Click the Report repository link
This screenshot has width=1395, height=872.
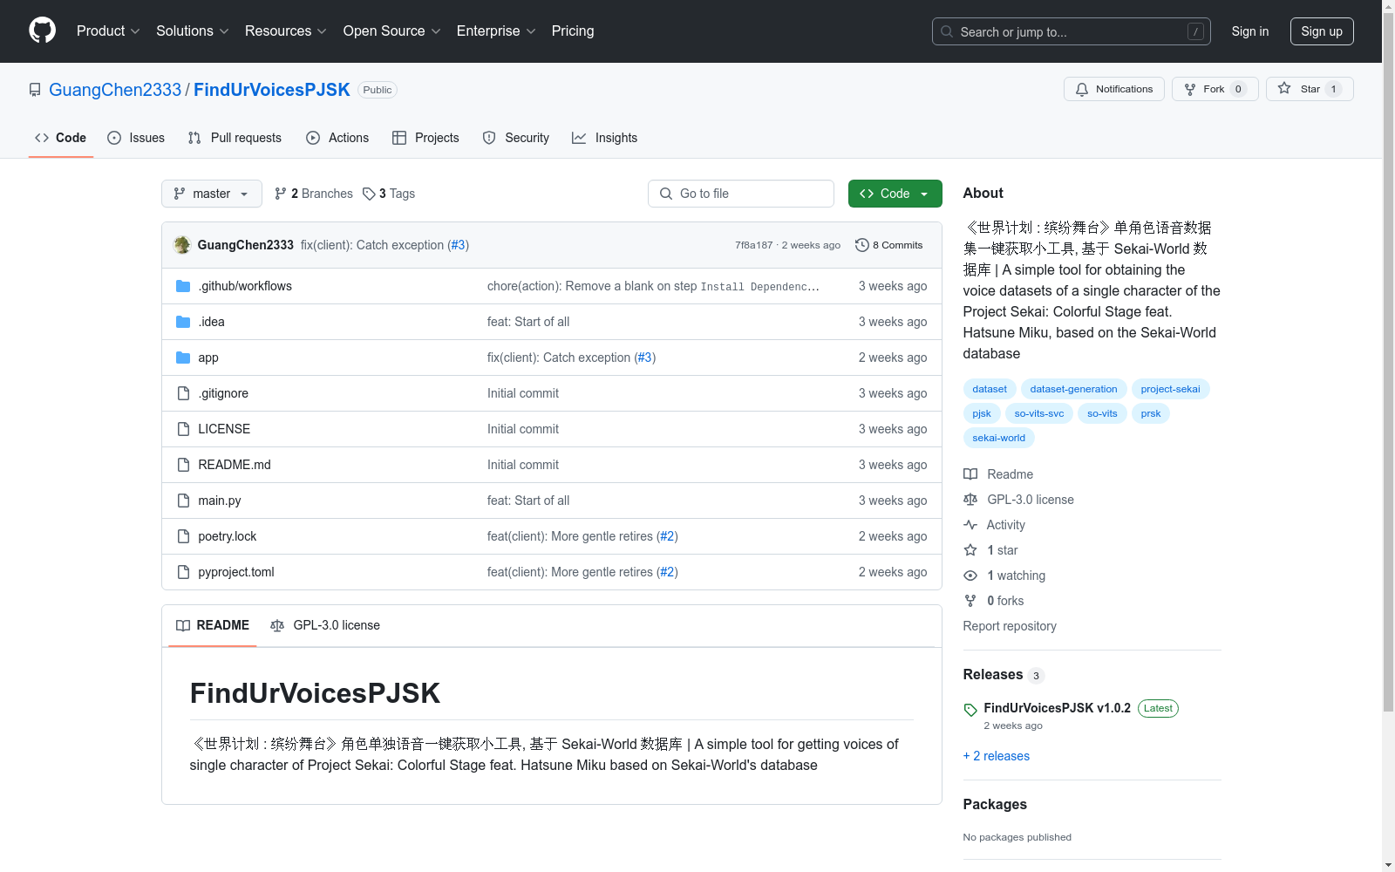click(1010, 626)
